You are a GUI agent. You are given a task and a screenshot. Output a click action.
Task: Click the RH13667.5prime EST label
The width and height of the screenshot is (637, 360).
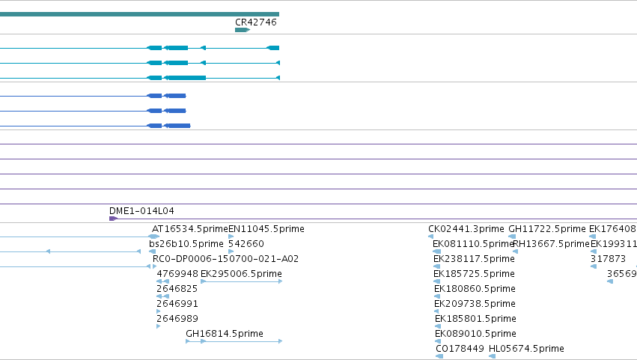[551, 244]
